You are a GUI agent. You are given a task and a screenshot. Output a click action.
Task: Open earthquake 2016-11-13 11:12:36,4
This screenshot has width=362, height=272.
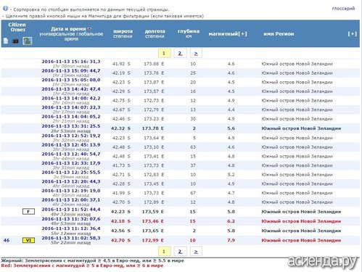(x=71, y=228)
